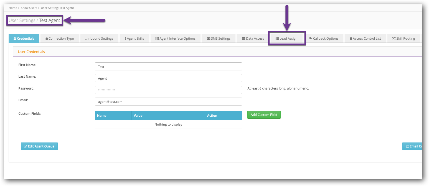The image size is (429, 186).
Task: Click the Email input field
Action: click(x=168, y=101)
